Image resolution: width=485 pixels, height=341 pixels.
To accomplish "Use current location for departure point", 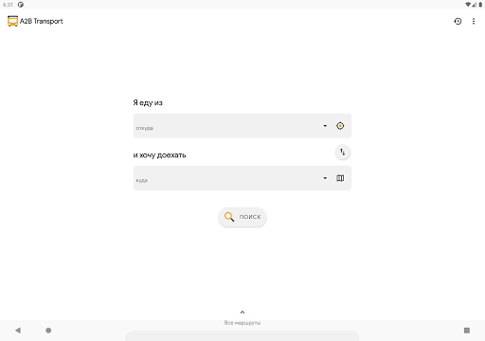I will pos(340,126).
